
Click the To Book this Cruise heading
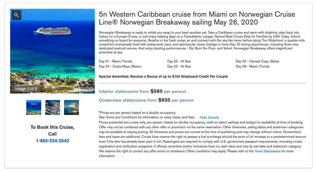tap(52, 130)
